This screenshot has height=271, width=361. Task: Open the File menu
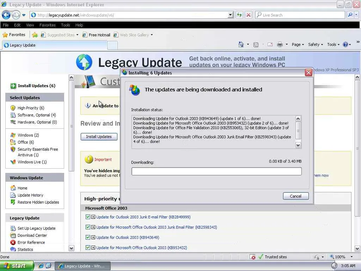tap(6, 25)
